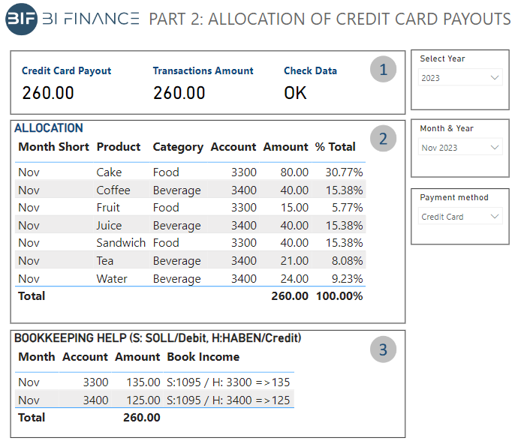
Task: Sort allocation table by Product header
Action: coord(119,147)
